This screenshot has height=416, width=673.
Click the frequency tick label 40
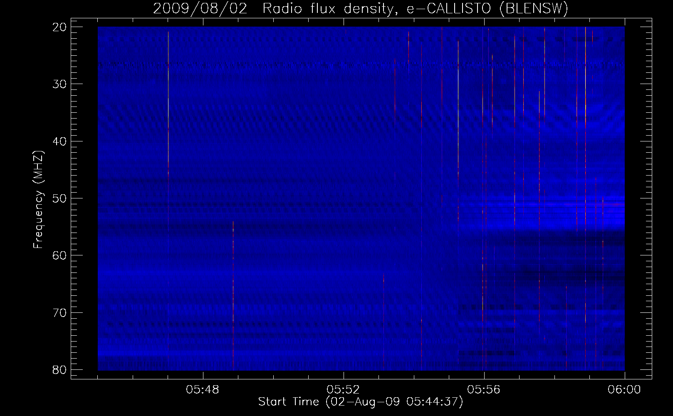pos(60,141)
